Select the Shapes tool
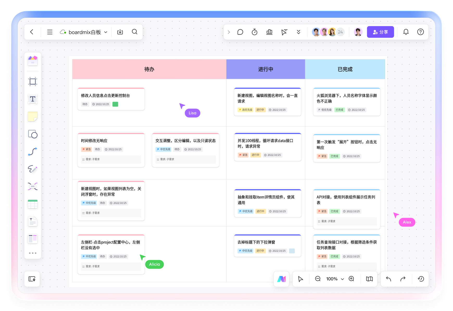Viewport: 453px width, 311px height. pyautogui.click(x=33, y=134)
